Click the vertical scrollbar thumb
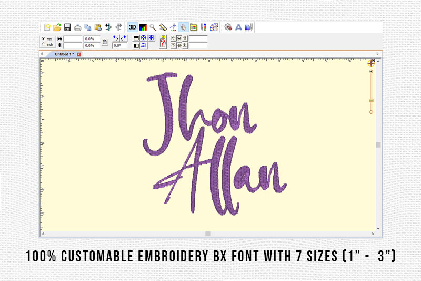 [x=378, y=144]
